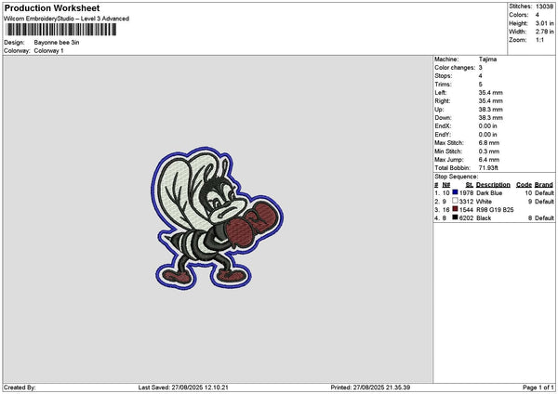Click the Machine value 'Tajima'

[487, 59]
